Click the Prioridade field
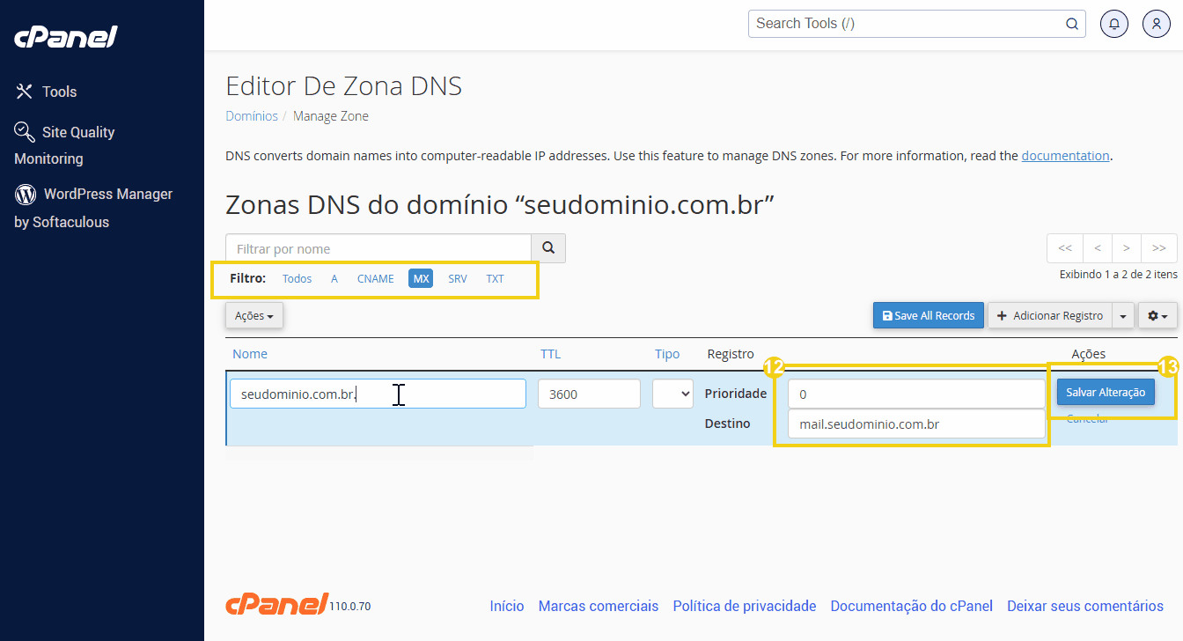This screenshot has height=641, width=1183. [916, 394]
